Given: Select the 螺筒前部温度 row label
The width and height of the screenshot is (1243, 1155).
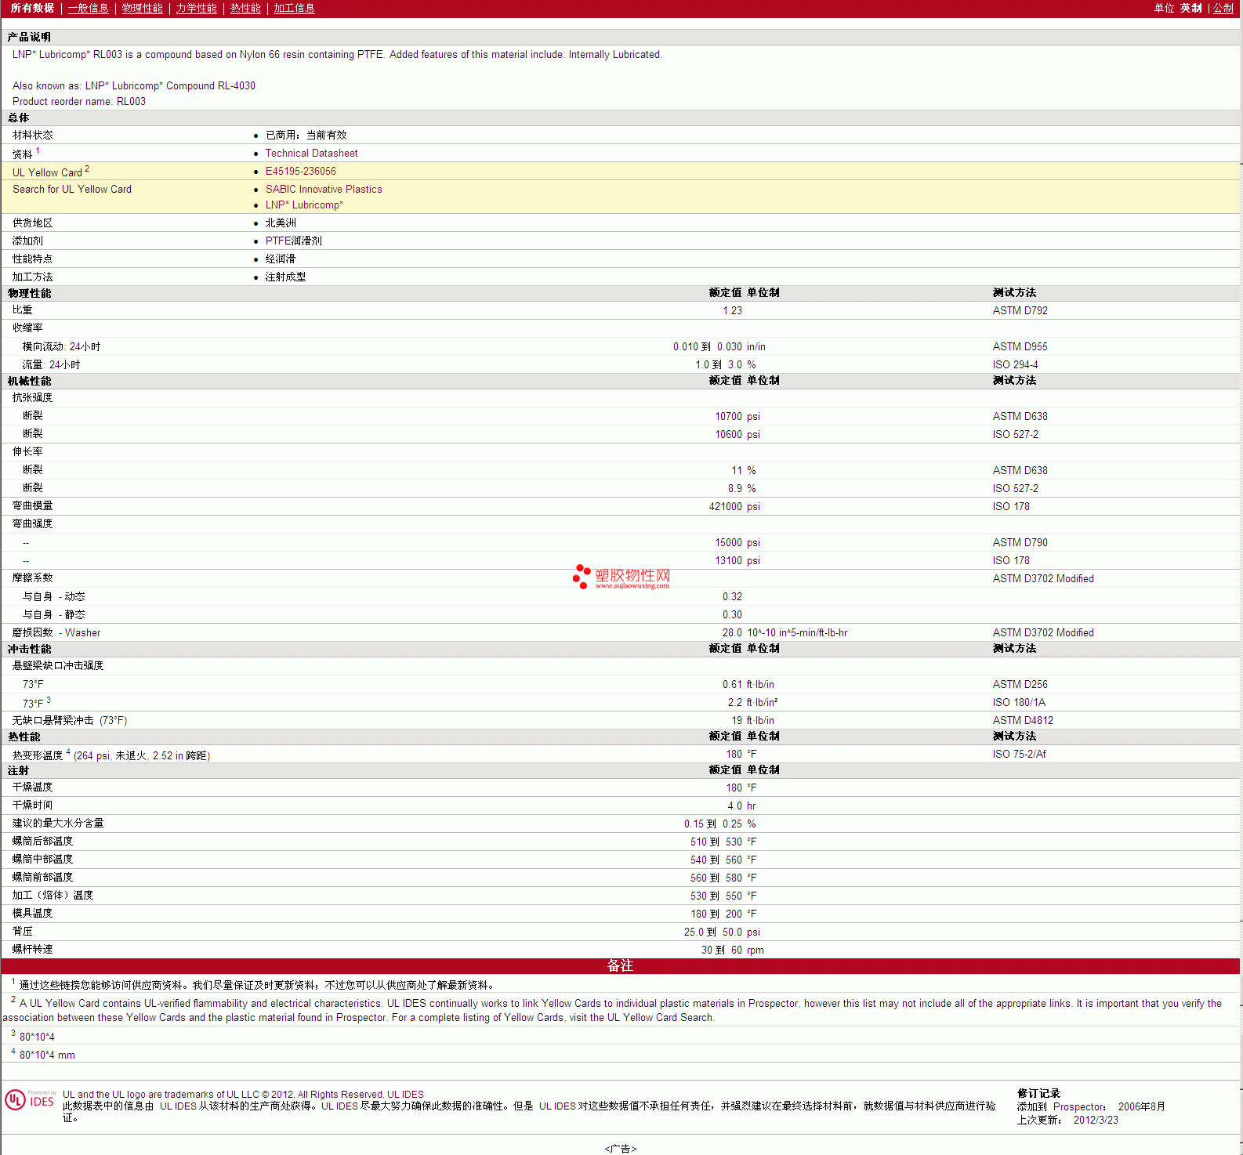Looking at the screenshot, I should (x=42, y=878).
